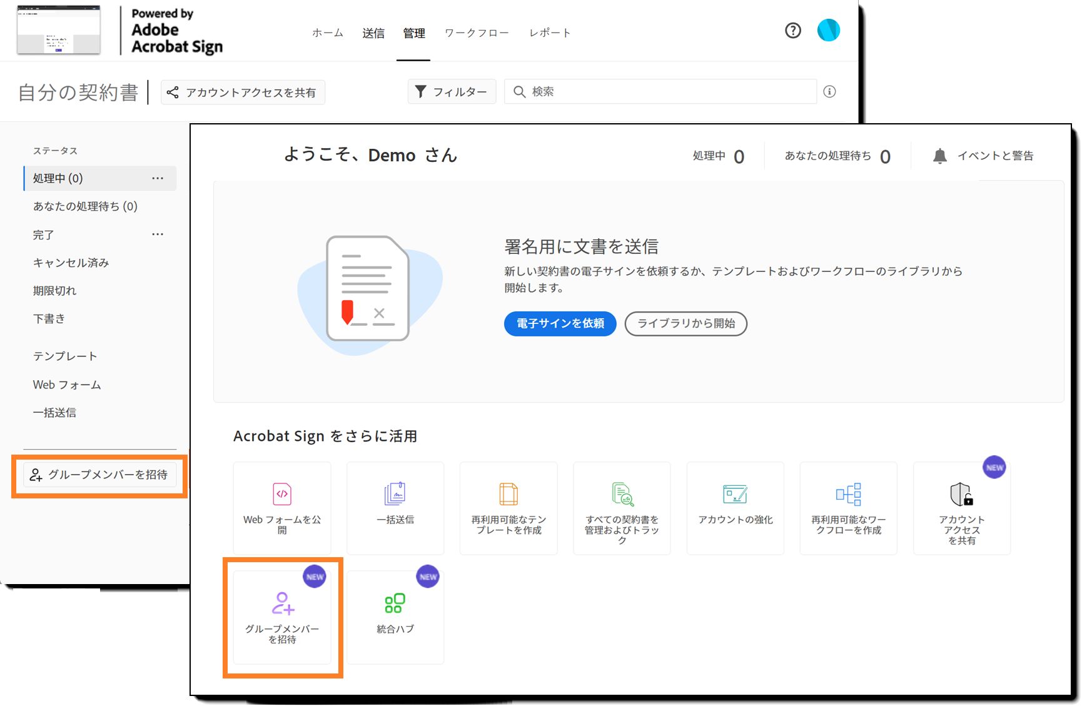Open the フィルター control
The width and height of the screenshot is (1082, 706).
[452, 91]
